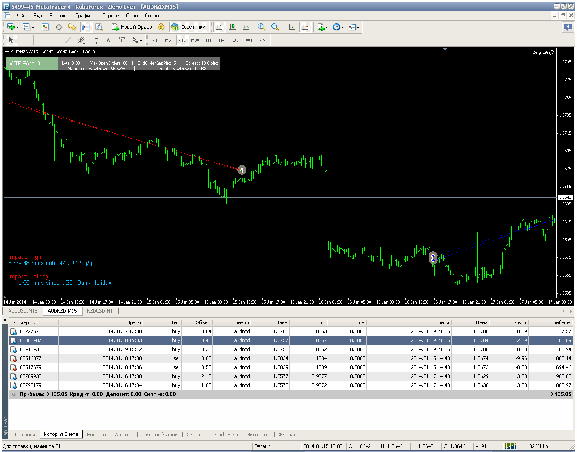Select the cursor arrow tool
The height and width of the screenshot is (452, 577).
coord(12,40)
